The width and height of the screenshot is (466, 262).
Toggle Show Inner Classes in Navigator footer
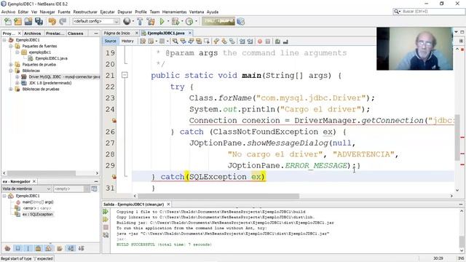pos(49,248)
